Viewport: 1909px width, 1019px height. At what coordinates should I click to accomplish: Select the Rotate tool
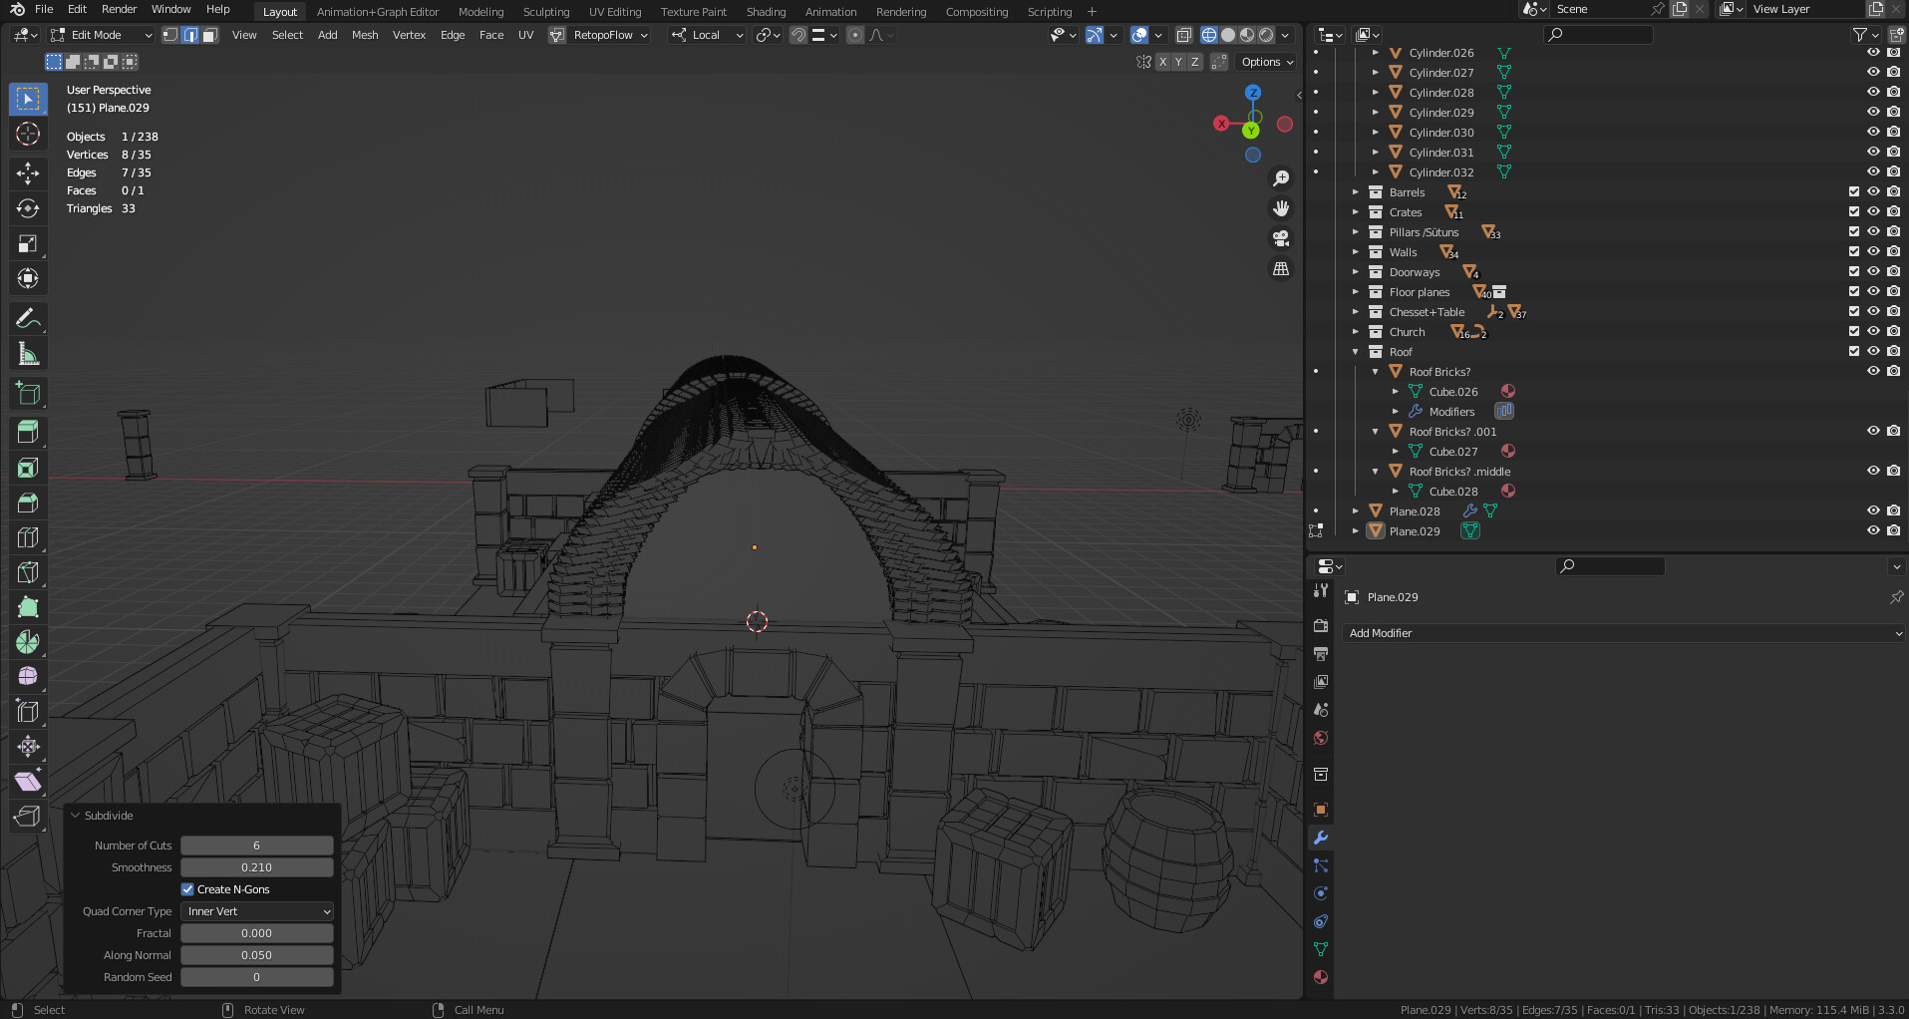pos(28,208)
